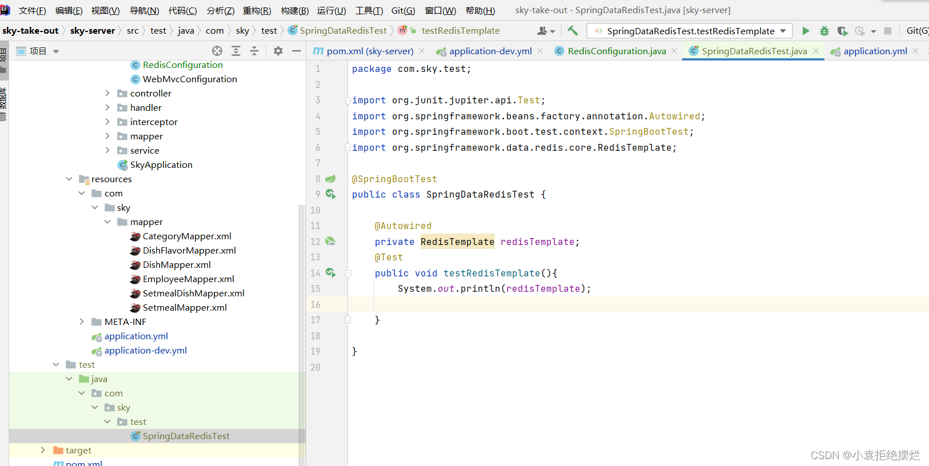Viewport: 929px width, 466px height.
Task: Click sky-server in the breadcrumb bar
Action: coord(93,31)
